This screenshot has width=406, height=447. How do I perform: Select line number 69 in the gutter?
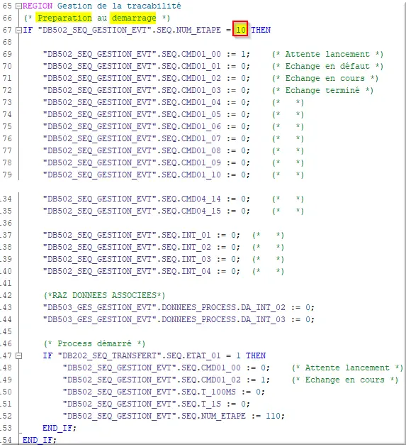[7, 54]
